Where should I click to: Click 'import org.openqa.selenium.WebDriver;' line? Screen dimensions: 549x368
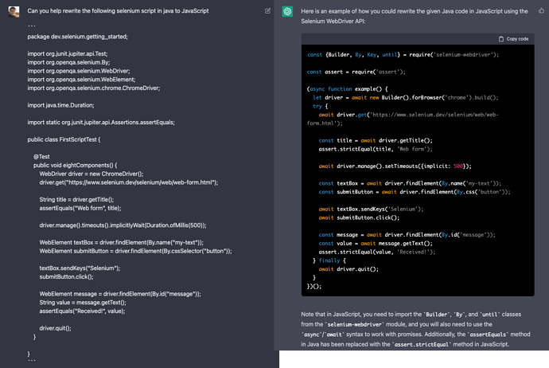(79, 71)
